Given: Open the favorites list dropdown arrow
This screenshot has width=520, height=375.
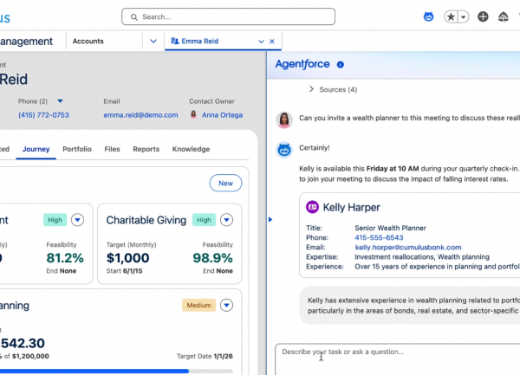Looking at the screenshot, I should [x=464, y=16].
